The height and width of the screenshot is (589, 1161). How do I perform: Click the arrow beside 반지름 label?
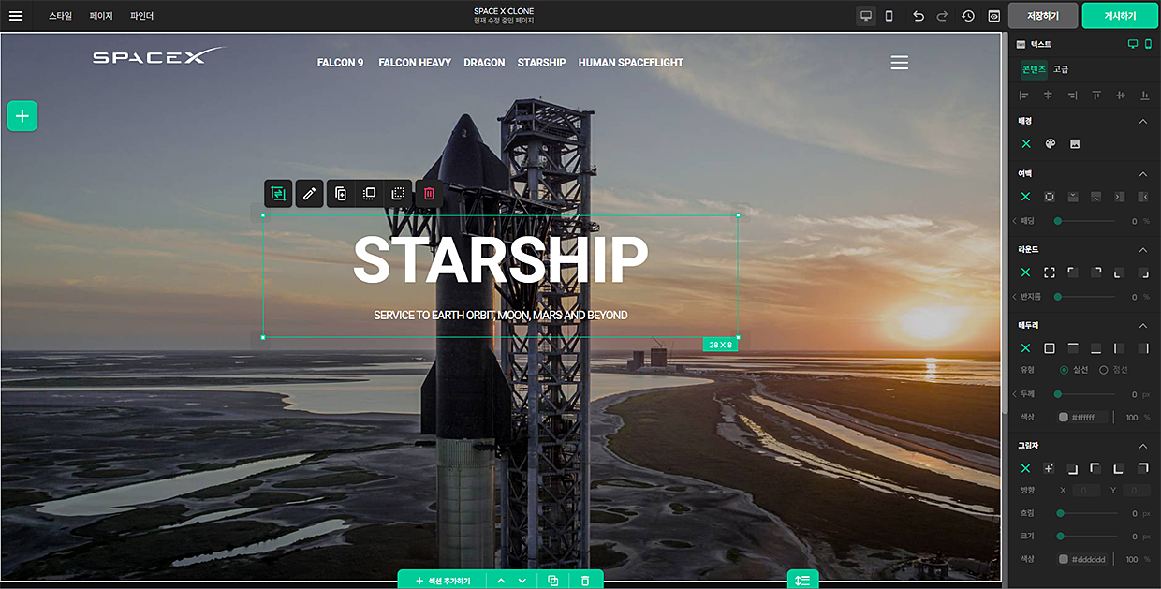(1015, 297)
